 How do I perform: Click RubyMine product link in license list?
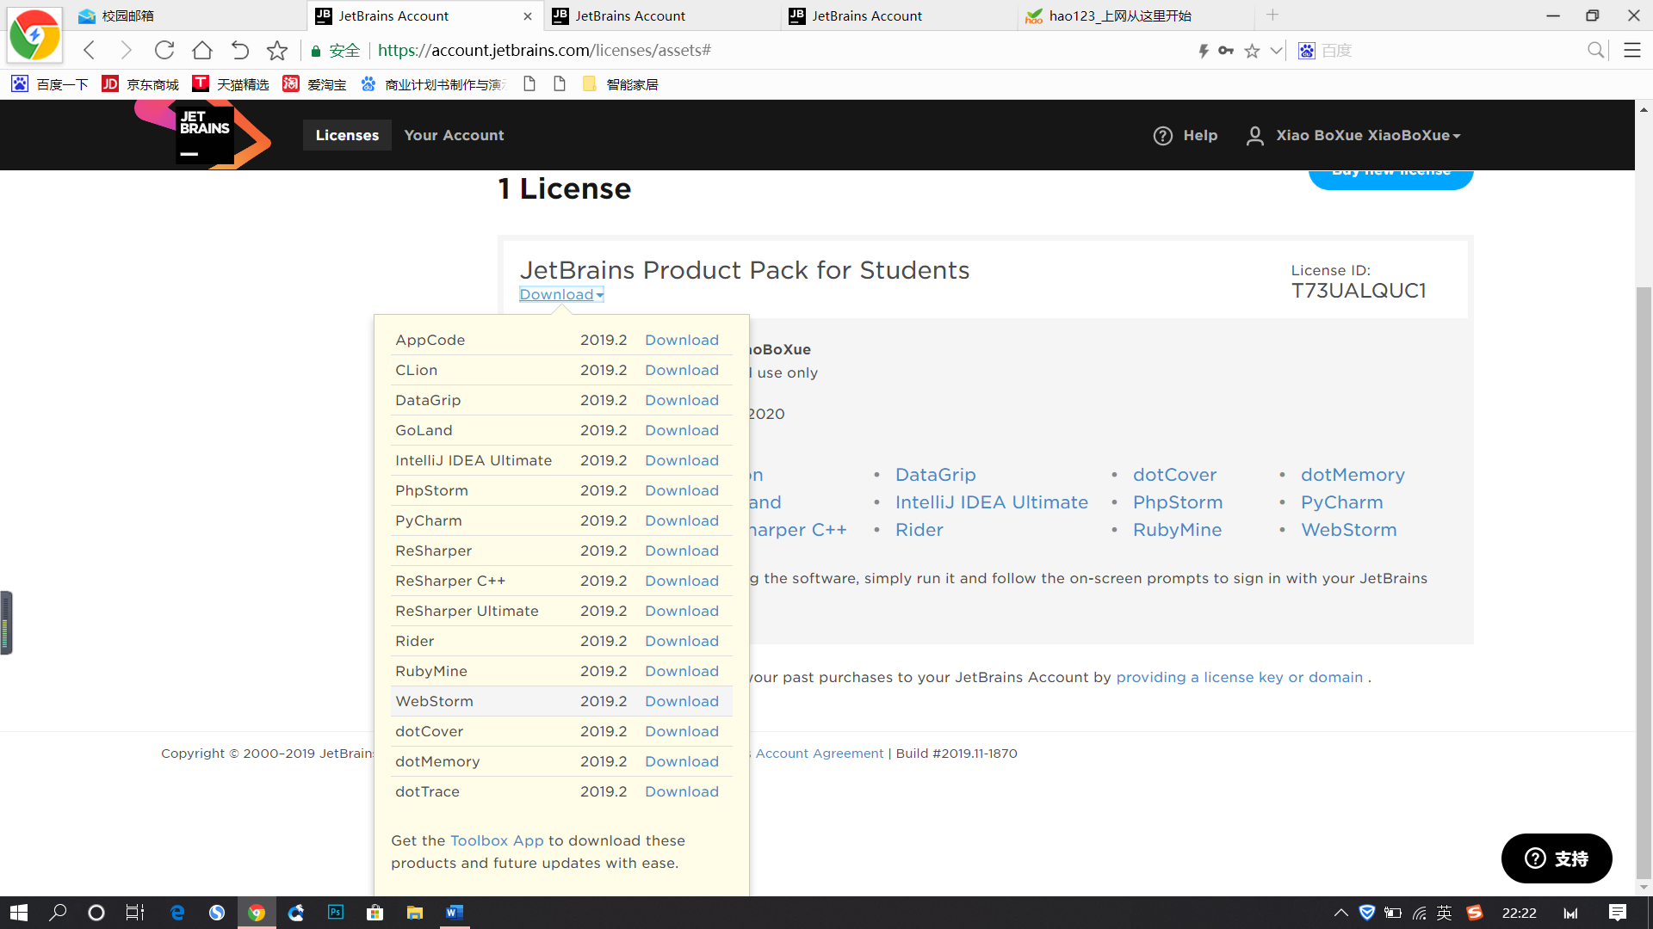(1177, 530)
